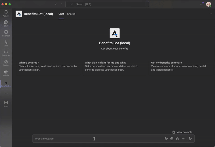Go forward with the right arrow
215x147 pixels.
point(62,4)
